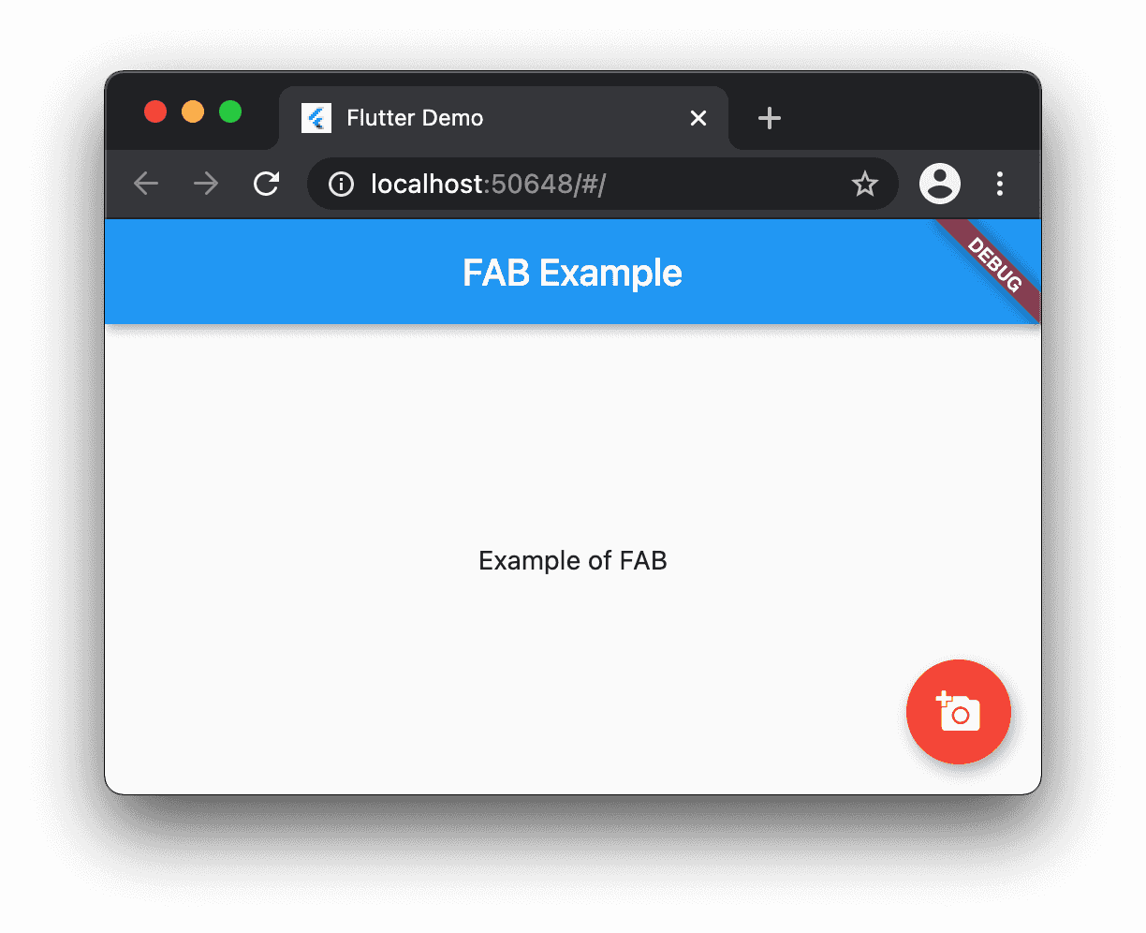Open a new tab with the plus button
Image resolution: width=1146 pixels, height=933 pixels.
pyautogui.click(x=770, y=118)
